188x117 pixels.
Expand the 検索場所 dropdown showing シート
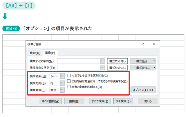[62, 76]
